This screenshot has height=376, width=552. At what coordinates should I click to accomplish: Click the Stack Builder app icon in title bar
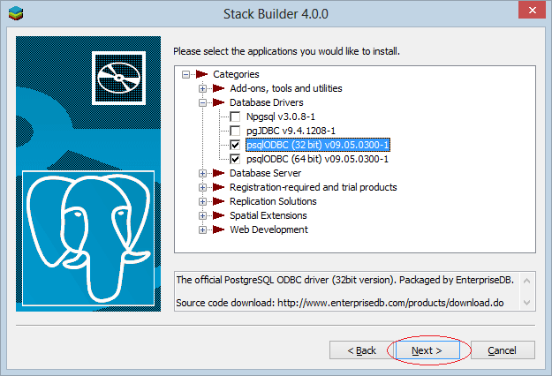coord(16,13)
